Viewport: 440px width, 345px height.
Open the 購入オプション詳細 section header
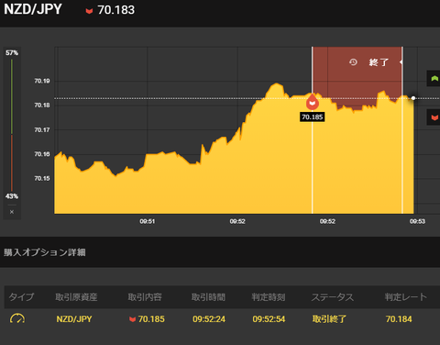click(45, 252)
